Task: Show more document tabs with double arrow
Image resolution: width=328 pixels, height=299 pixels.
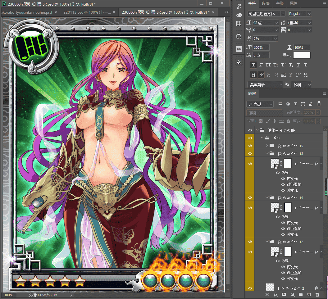Action: point(227,12)
